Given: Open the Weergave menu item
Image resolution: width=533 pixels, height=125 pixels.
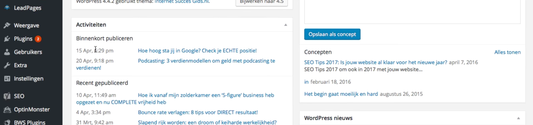Looking at the screenshot, I should 26,26.
